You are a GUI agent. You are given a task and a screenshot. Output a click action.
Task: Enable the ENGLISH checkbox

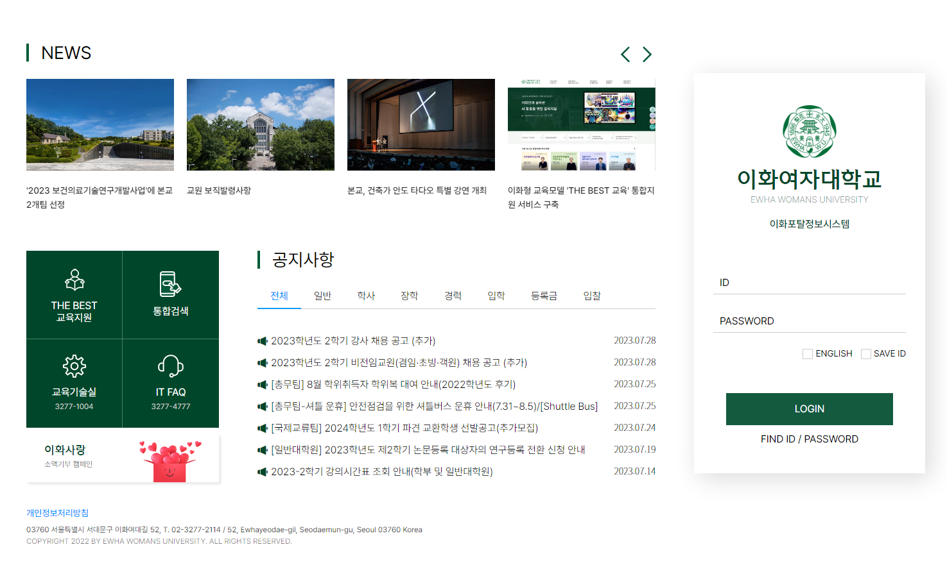coord(807,353)
